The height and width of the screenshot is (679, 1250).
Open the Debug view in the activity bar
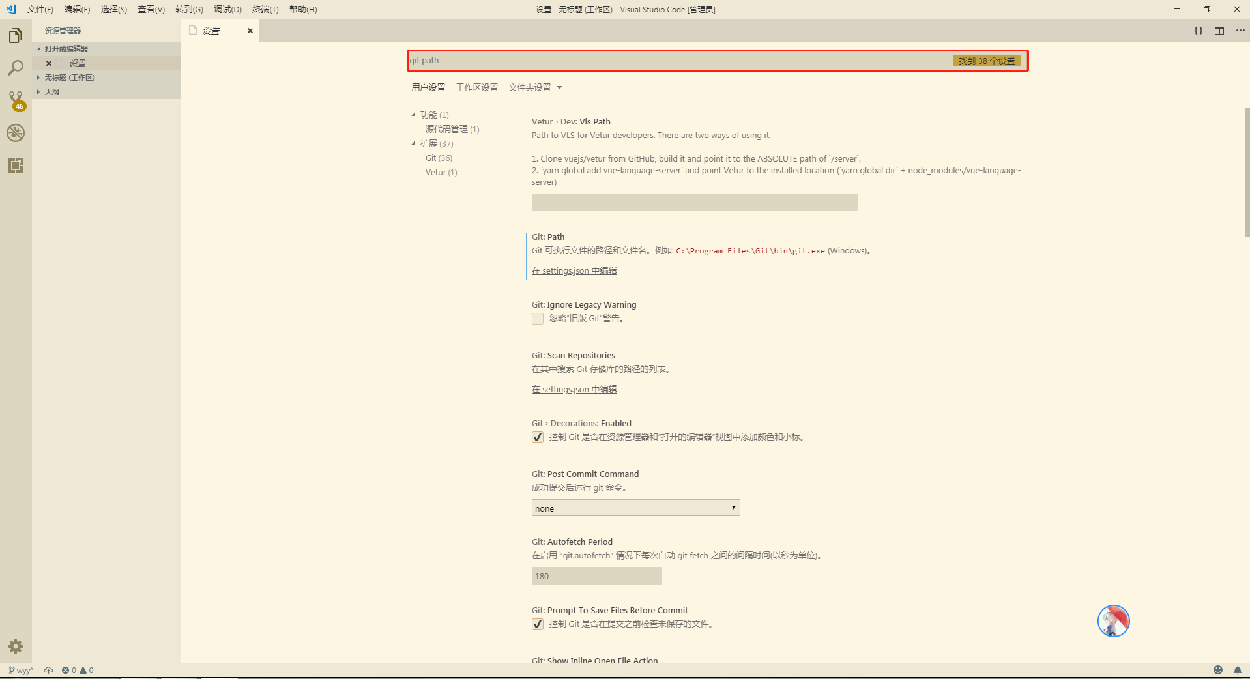click(x=16, y=133)
